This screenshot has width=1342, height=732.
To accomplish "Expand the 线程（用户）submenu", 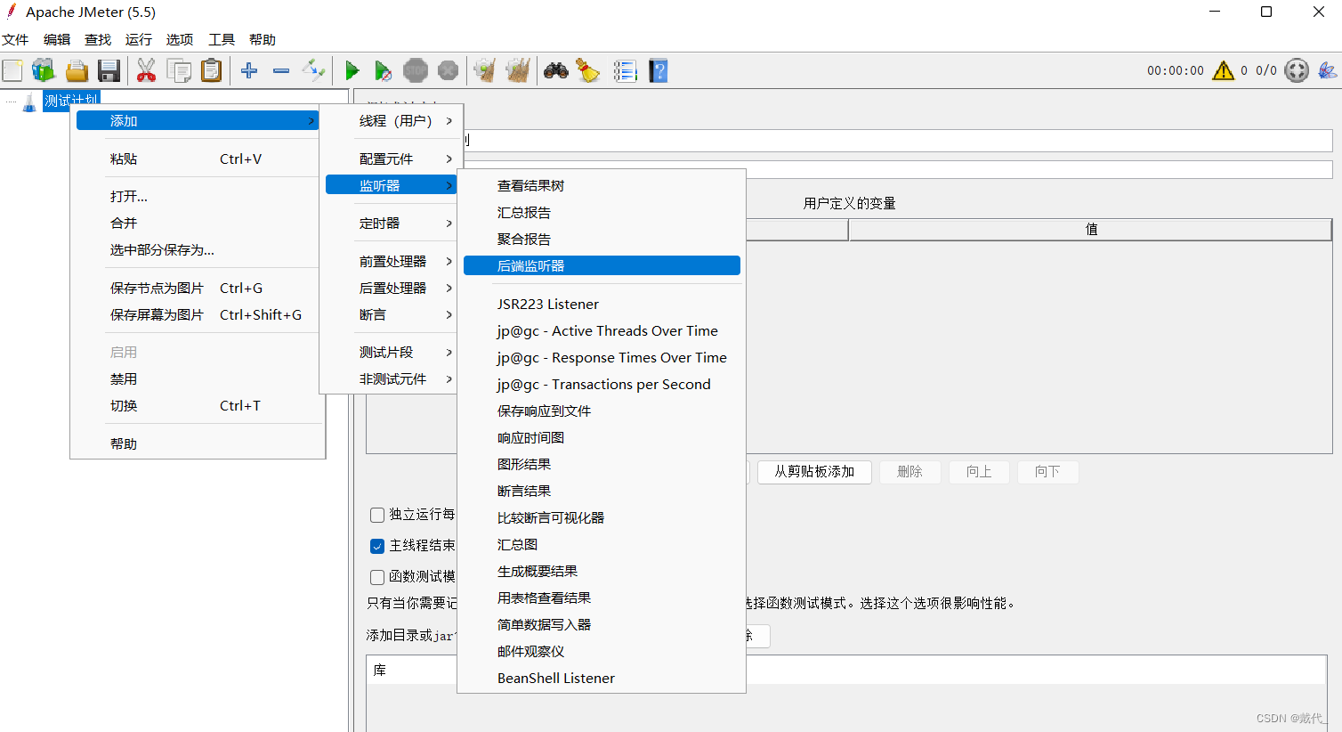I will [391, 120].
